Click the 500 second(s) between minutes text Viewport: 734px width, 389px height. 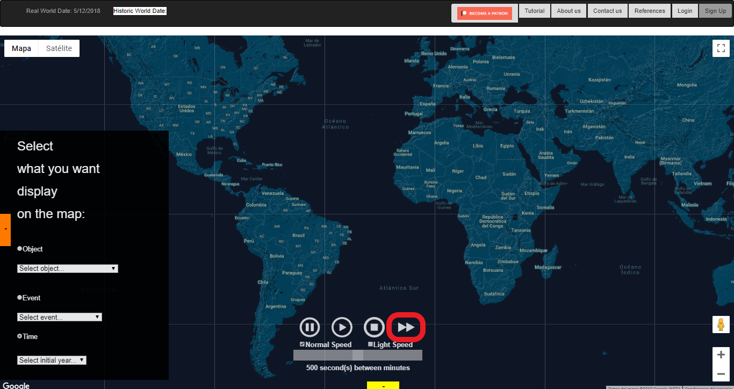(x=358, y=368)
